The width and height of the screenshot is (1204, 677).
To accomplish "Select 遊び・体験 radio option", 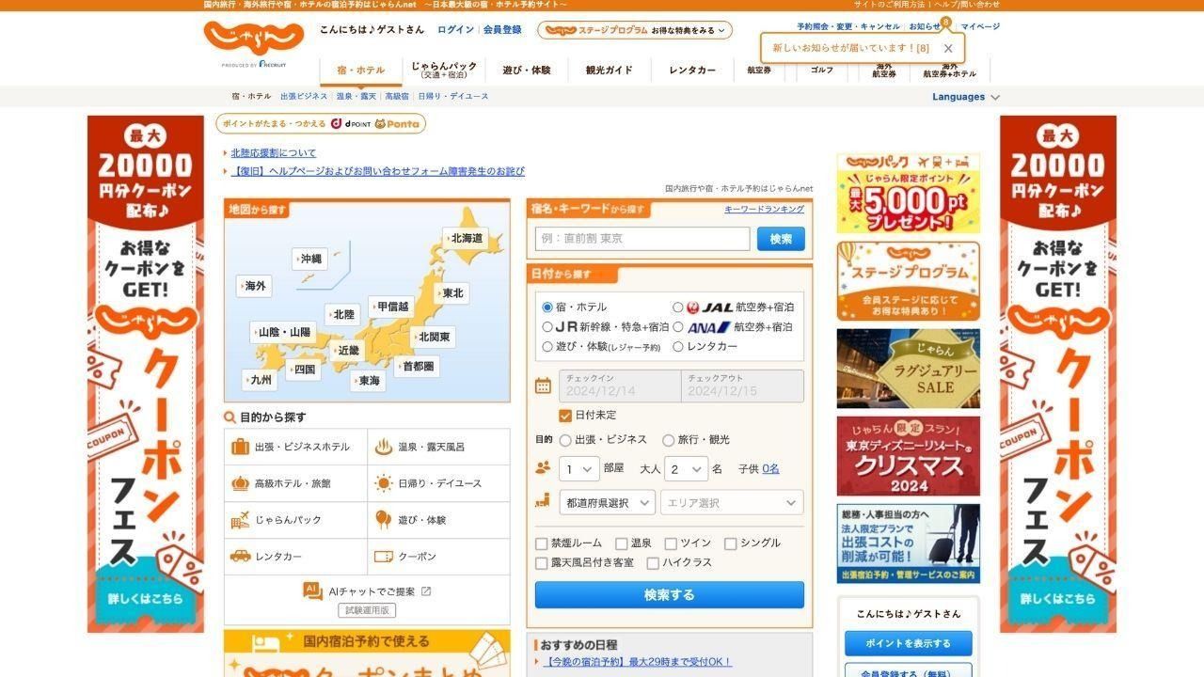I will click(547, 347).
